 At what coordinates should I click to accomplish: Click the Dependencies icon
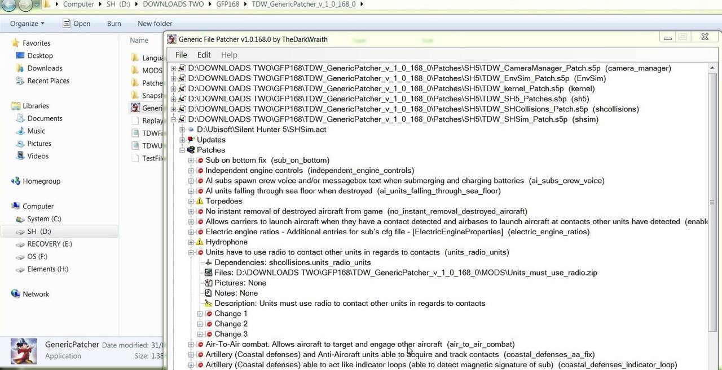coord(209,262)
